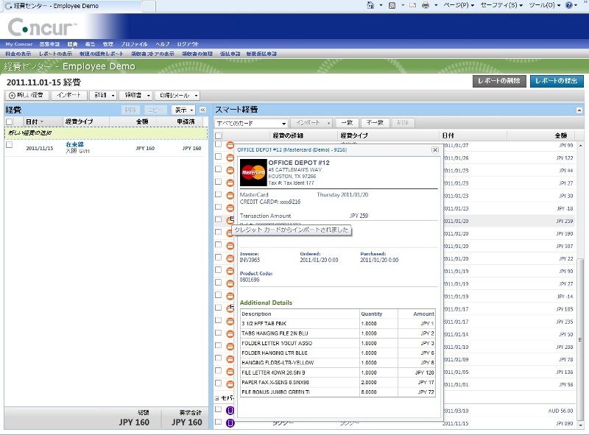This screenshot has height=435, width=589.
Task: Open the 領収書 dropdown menu
Action: 135,96
